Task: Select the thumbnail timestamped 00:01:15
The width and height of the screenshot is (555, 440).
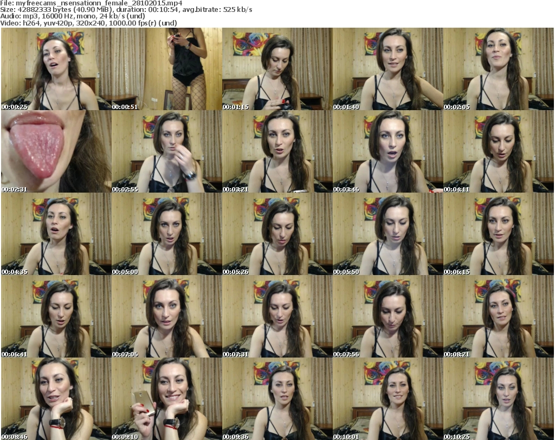Action: tap(277, 69)
